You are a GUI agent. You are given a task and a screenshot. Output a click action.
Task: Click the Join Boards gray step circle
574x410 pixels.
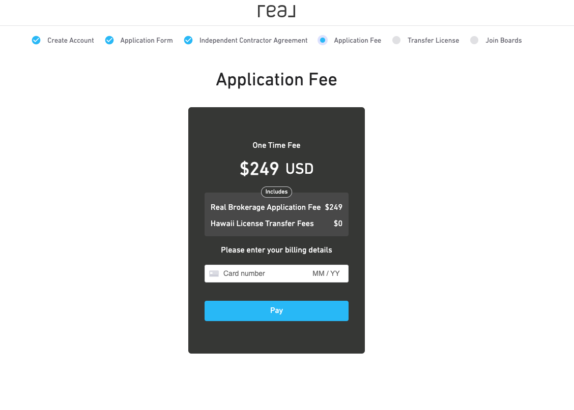point(474,40)
